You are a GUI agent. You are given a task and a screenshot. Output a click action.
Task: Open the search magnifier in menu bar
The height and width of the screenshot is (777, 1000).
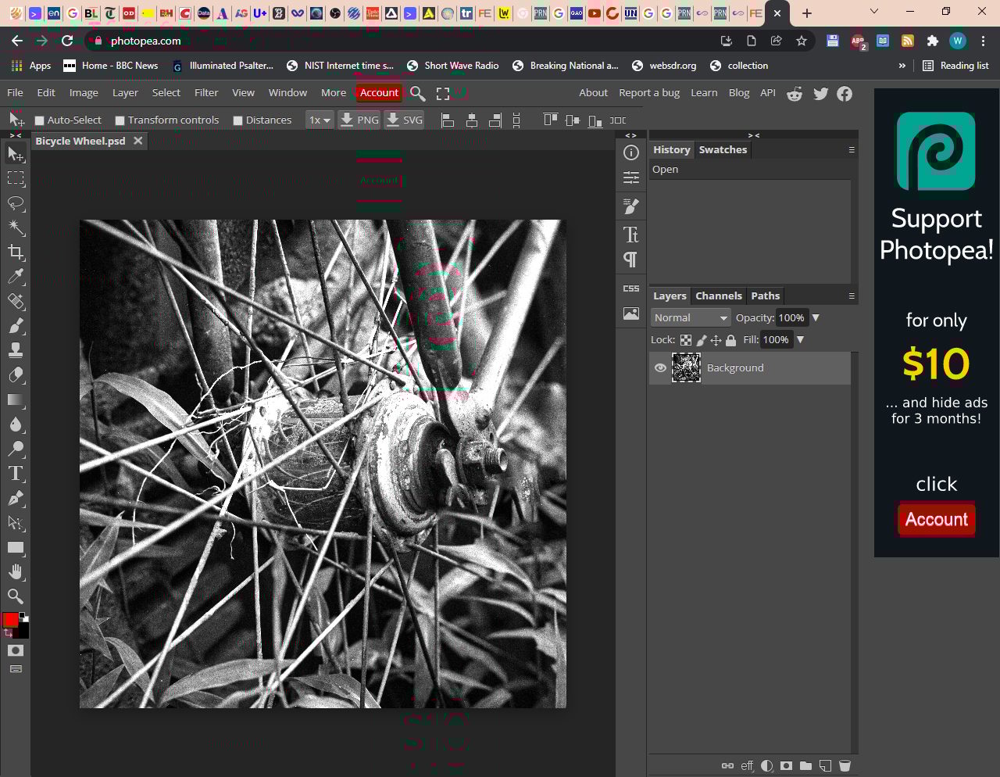click(418, 94)
